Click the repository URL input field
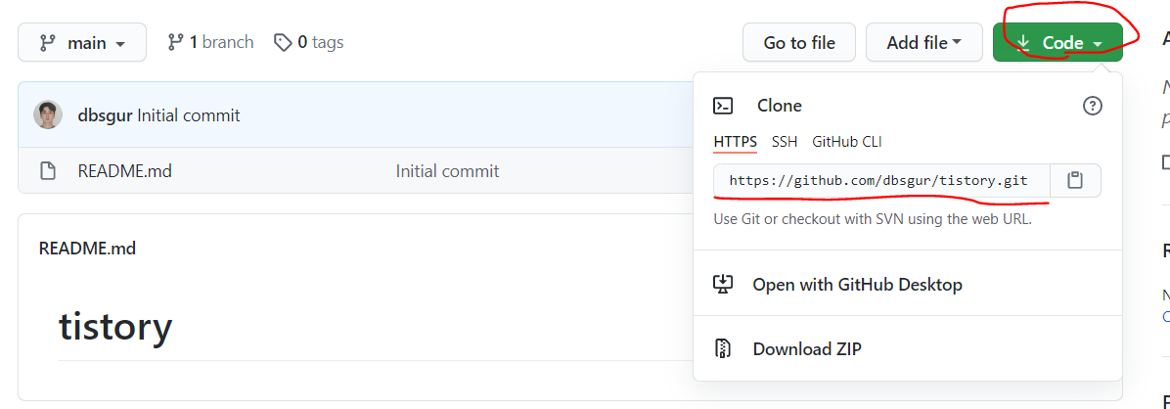The height and width of the screenshot is (409, 1170). click(881, 180)
